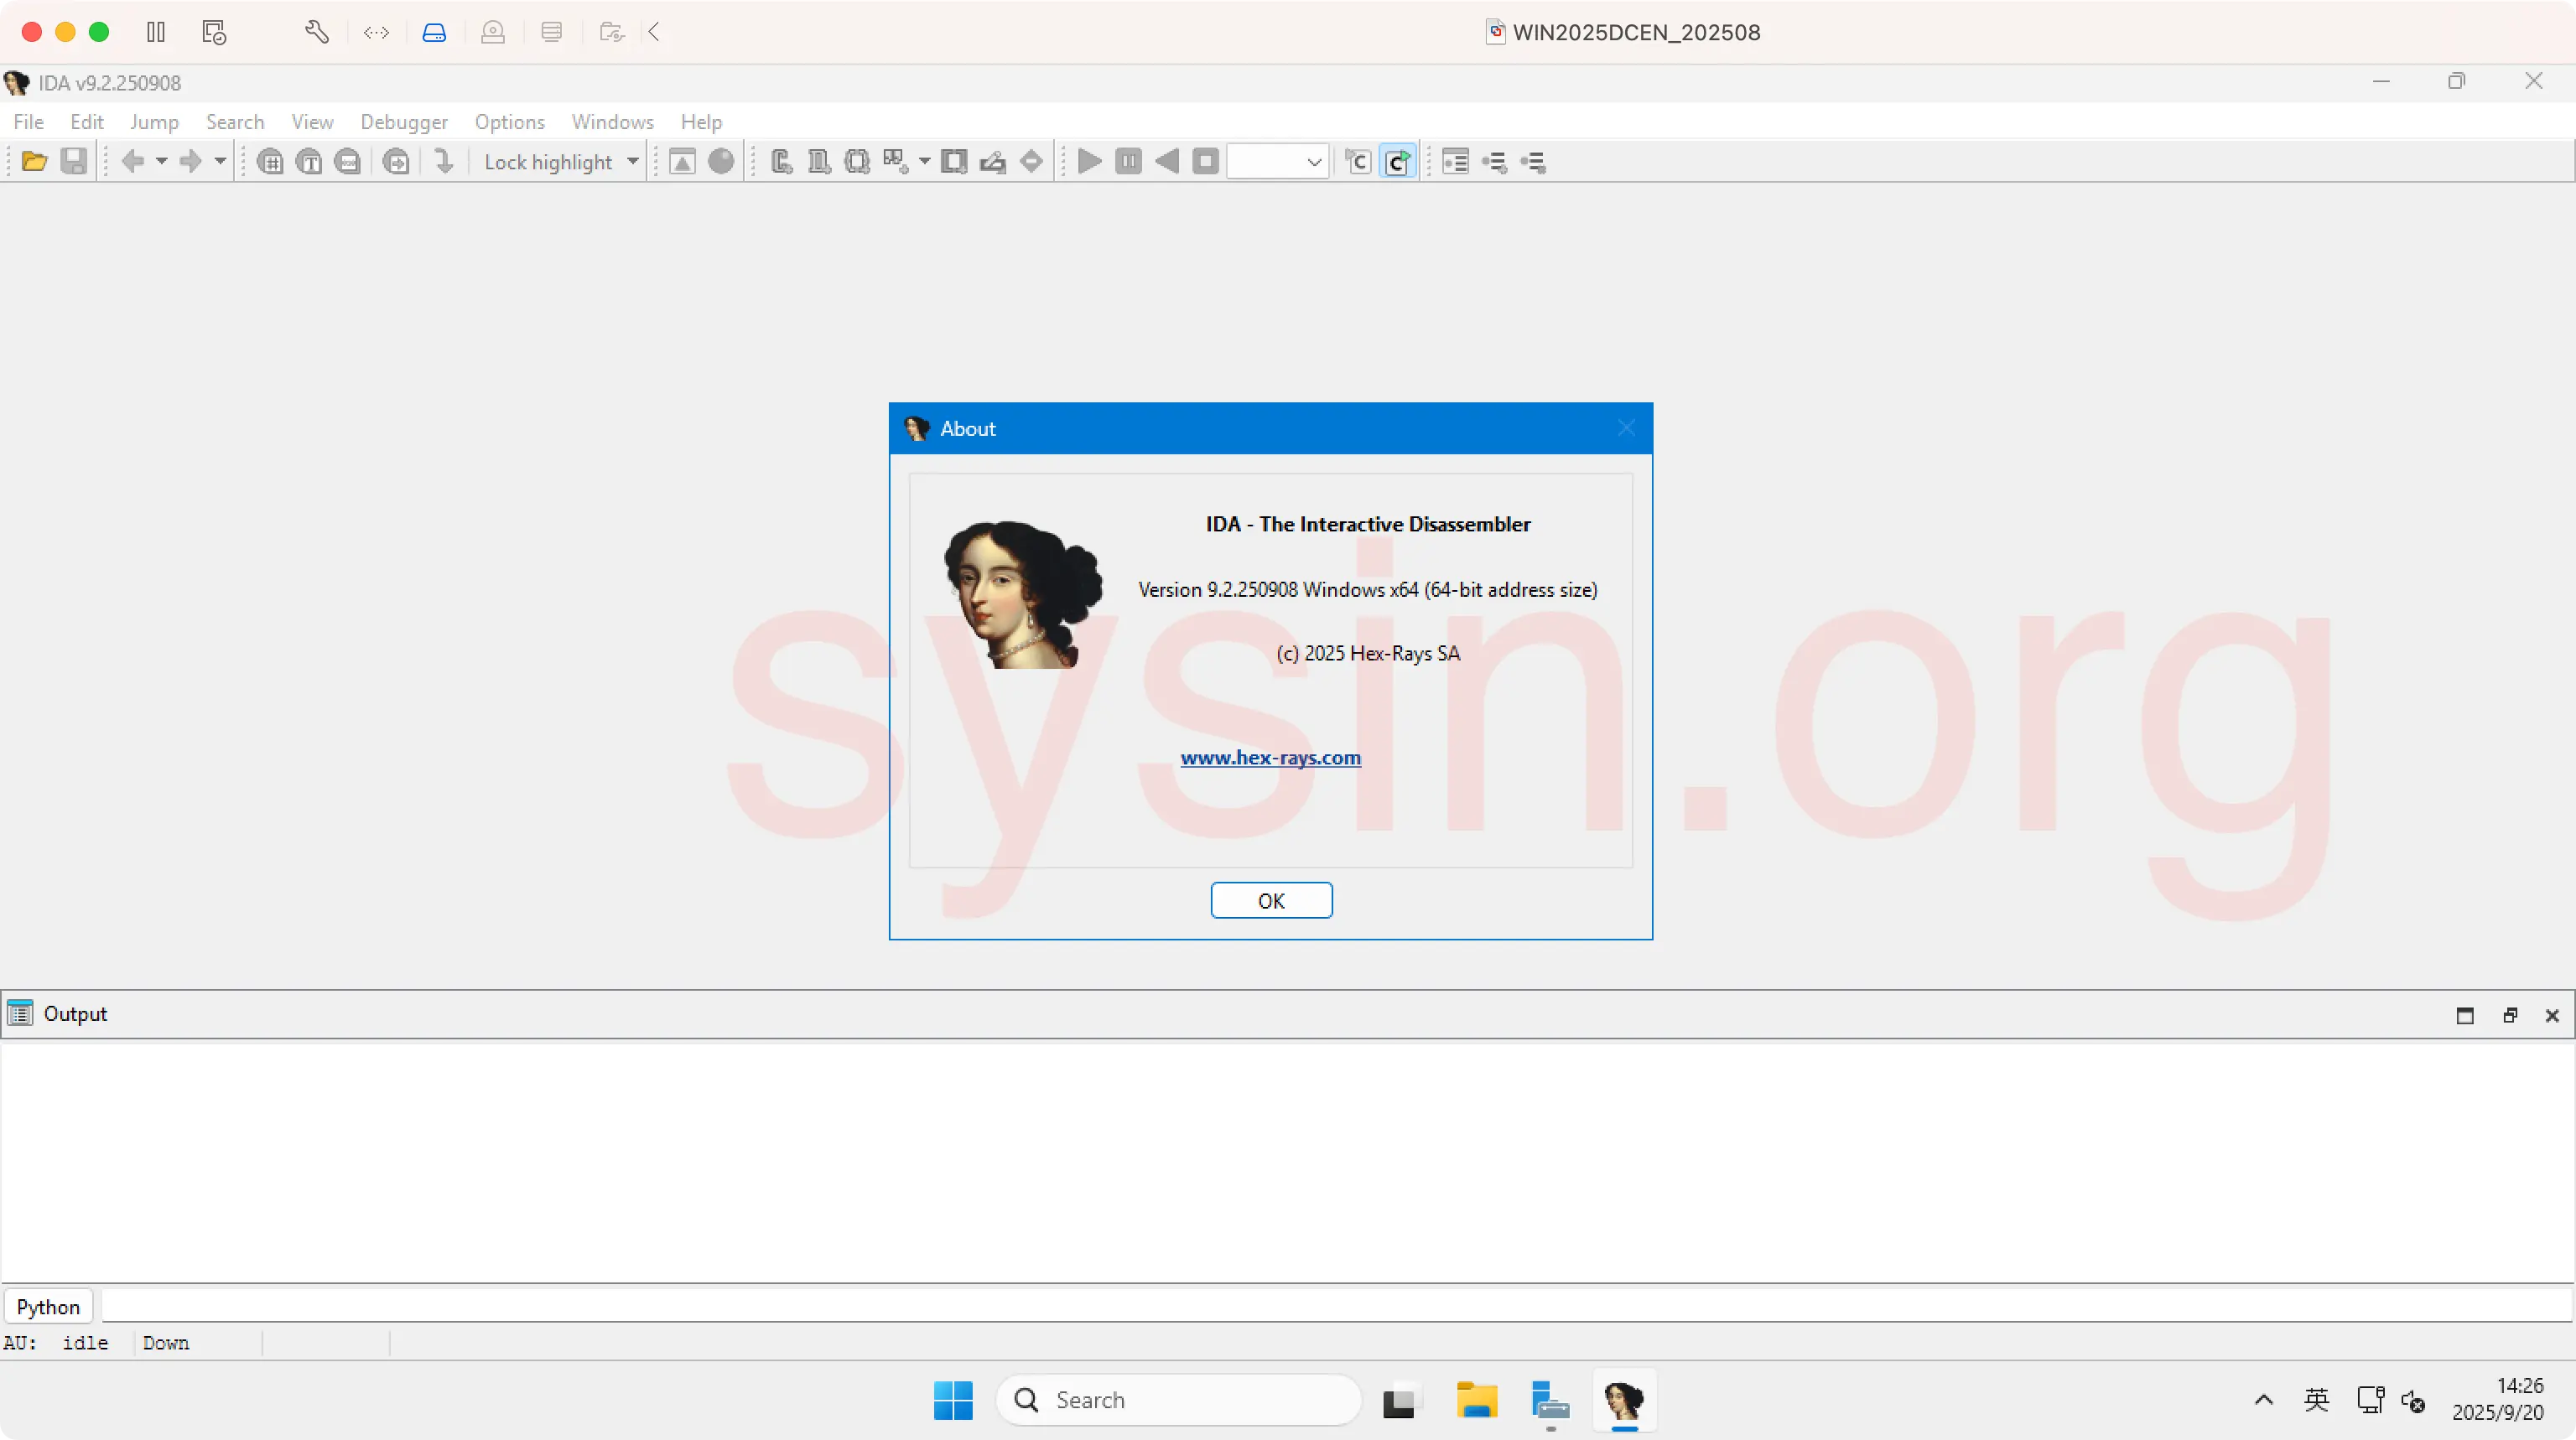
Task: Toggle the highlighted C refresh toolbar button
Action: tap(1397, 162)
